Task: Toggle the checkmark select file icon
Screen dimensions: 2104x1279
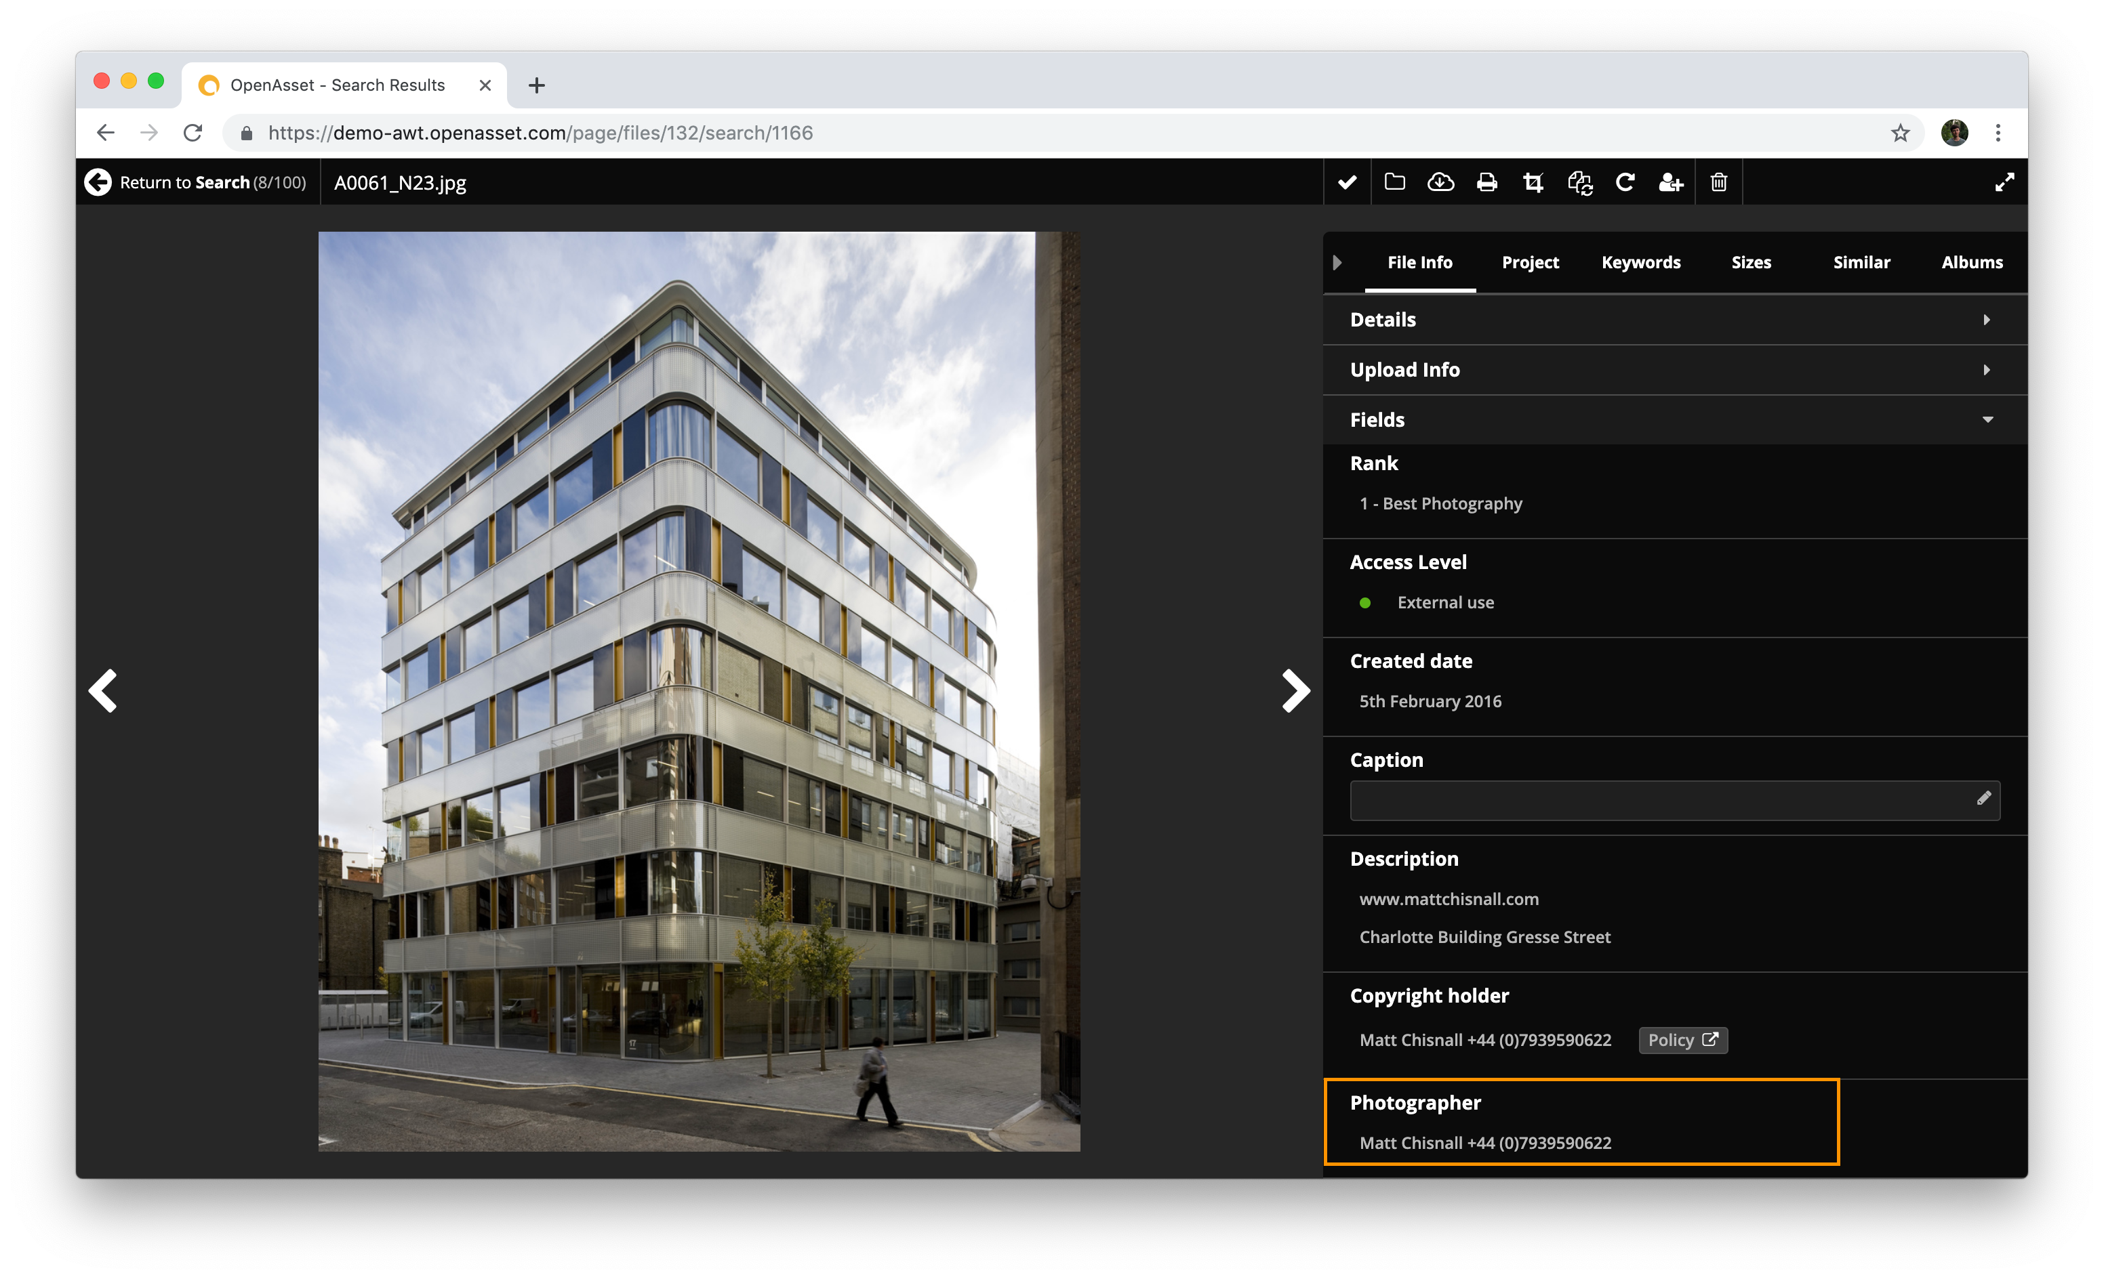Action: click(x=1347, y=183)
